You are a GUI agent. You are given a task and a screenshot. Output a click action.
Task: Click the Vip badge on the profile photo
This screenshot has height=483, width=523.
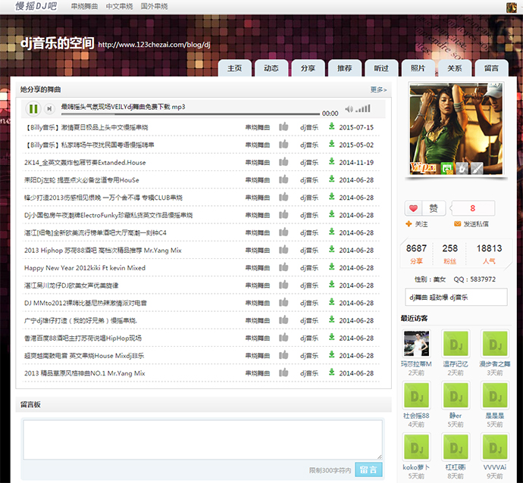(423, 167)
